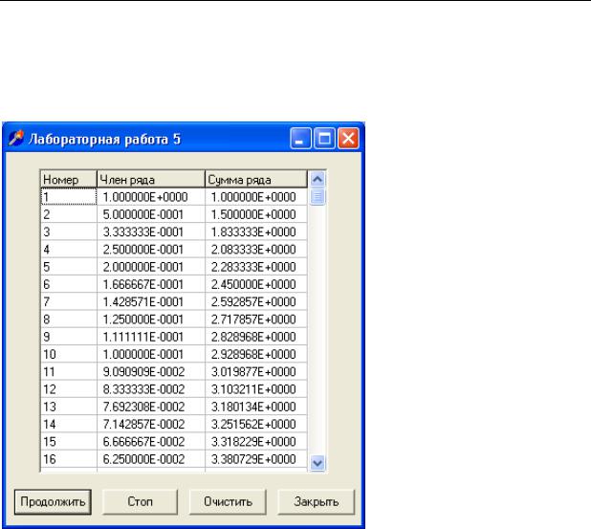Select the sum cell 2.717857E+0000

tap(256, 319)
